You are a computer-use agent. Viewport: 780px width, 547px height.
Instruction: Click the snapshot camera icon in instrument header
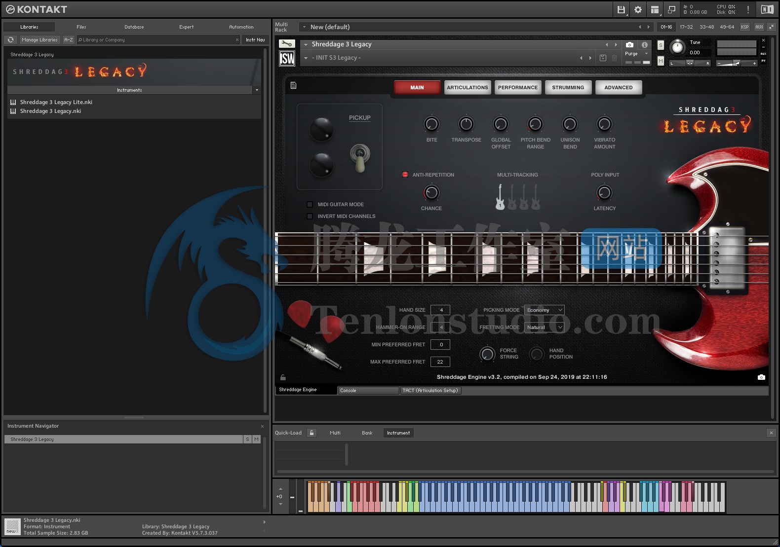click(629, 44)
